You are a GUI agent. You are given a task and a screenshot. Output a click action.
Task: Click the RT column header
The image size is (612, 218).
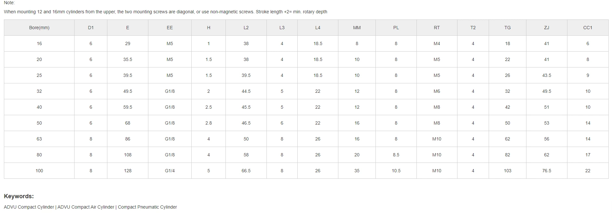click(x=437, y=28)
